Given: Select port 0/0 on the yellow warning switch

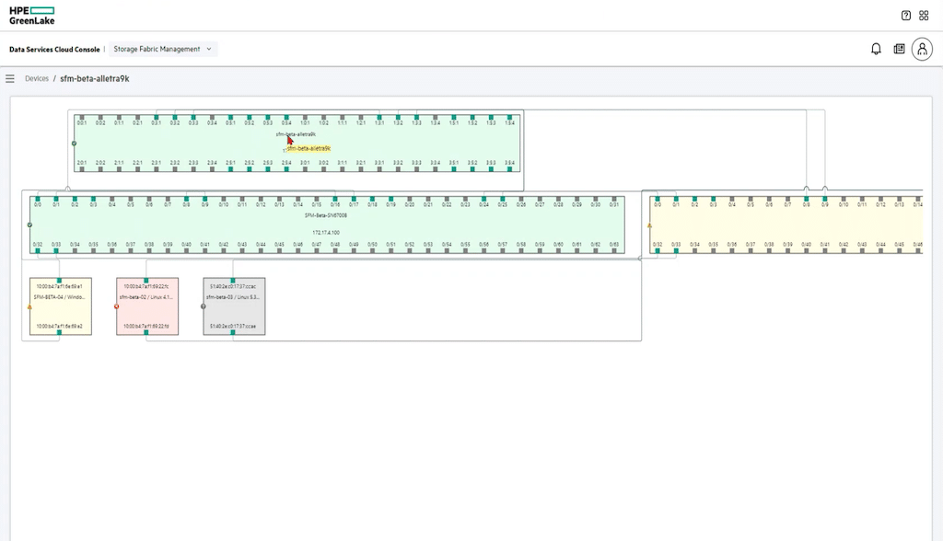Looking at the screenshot, I should (658, 199).
